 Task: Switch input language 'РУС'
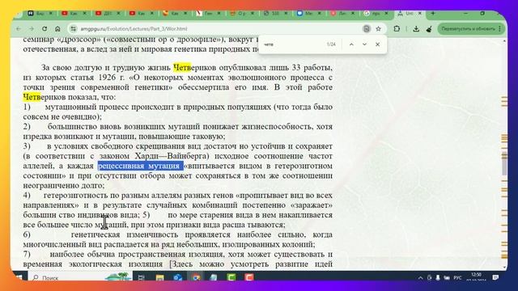[x=457, y=278]
